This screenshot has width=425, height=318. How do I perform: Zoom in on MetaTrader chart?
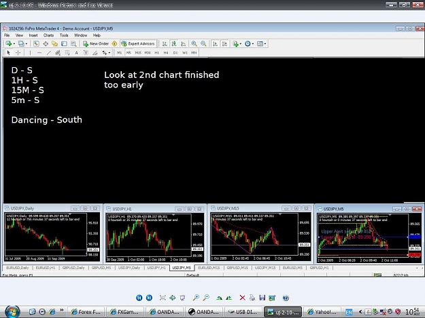click(194, 43)
